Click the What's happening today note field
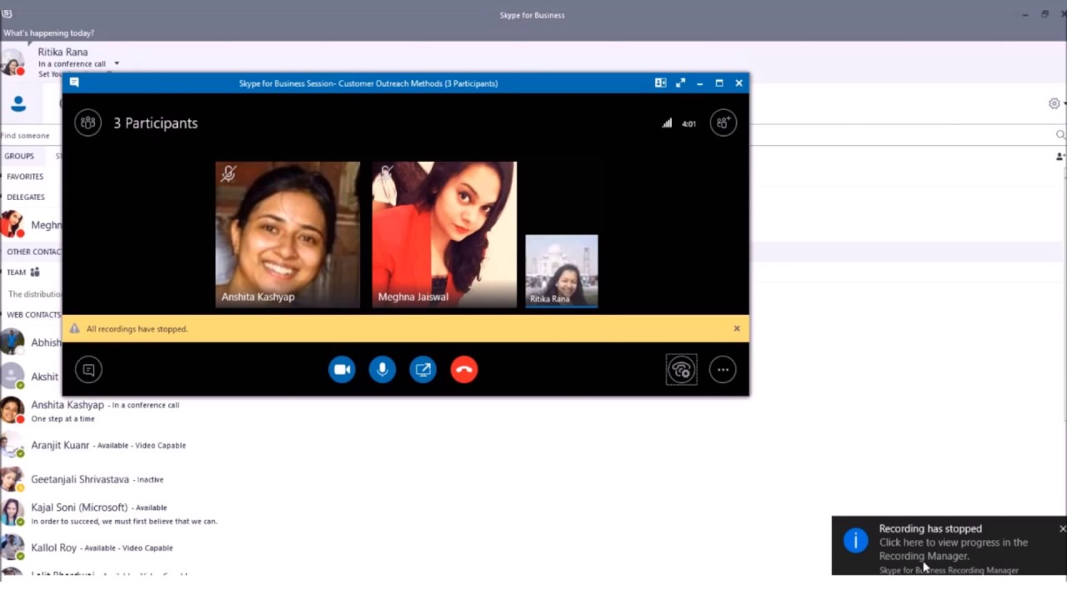Screen dimensions: 1067x600 [49, 33]
